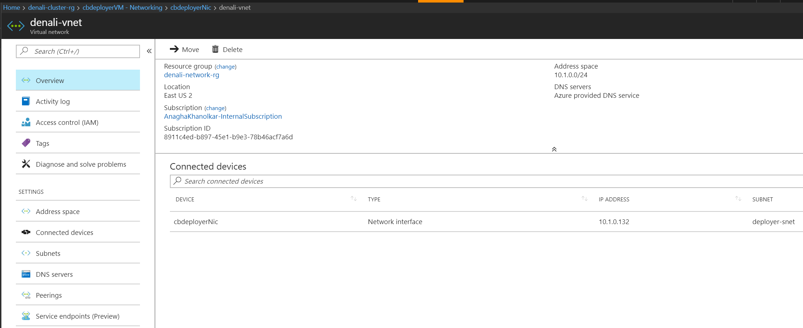Select Peerings under Settings
The image size is (803, 328).
click(78, 295)
